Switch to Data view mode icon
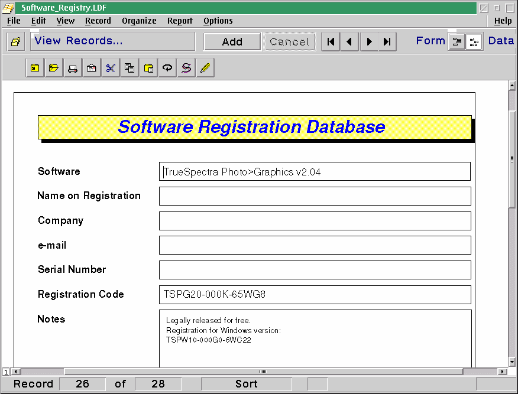This screenshot has width=518, height=394. click(x=474, y=41)
